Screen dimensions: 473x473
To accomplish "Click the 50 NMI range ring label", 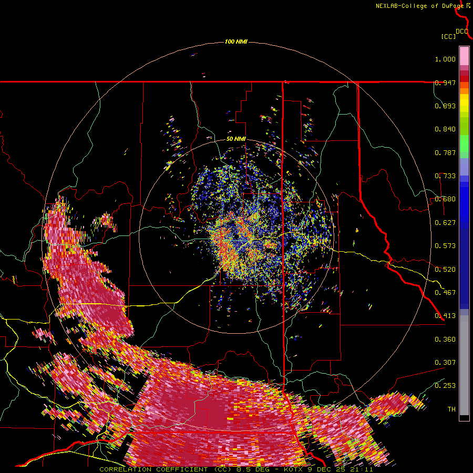I will point(236,139).
